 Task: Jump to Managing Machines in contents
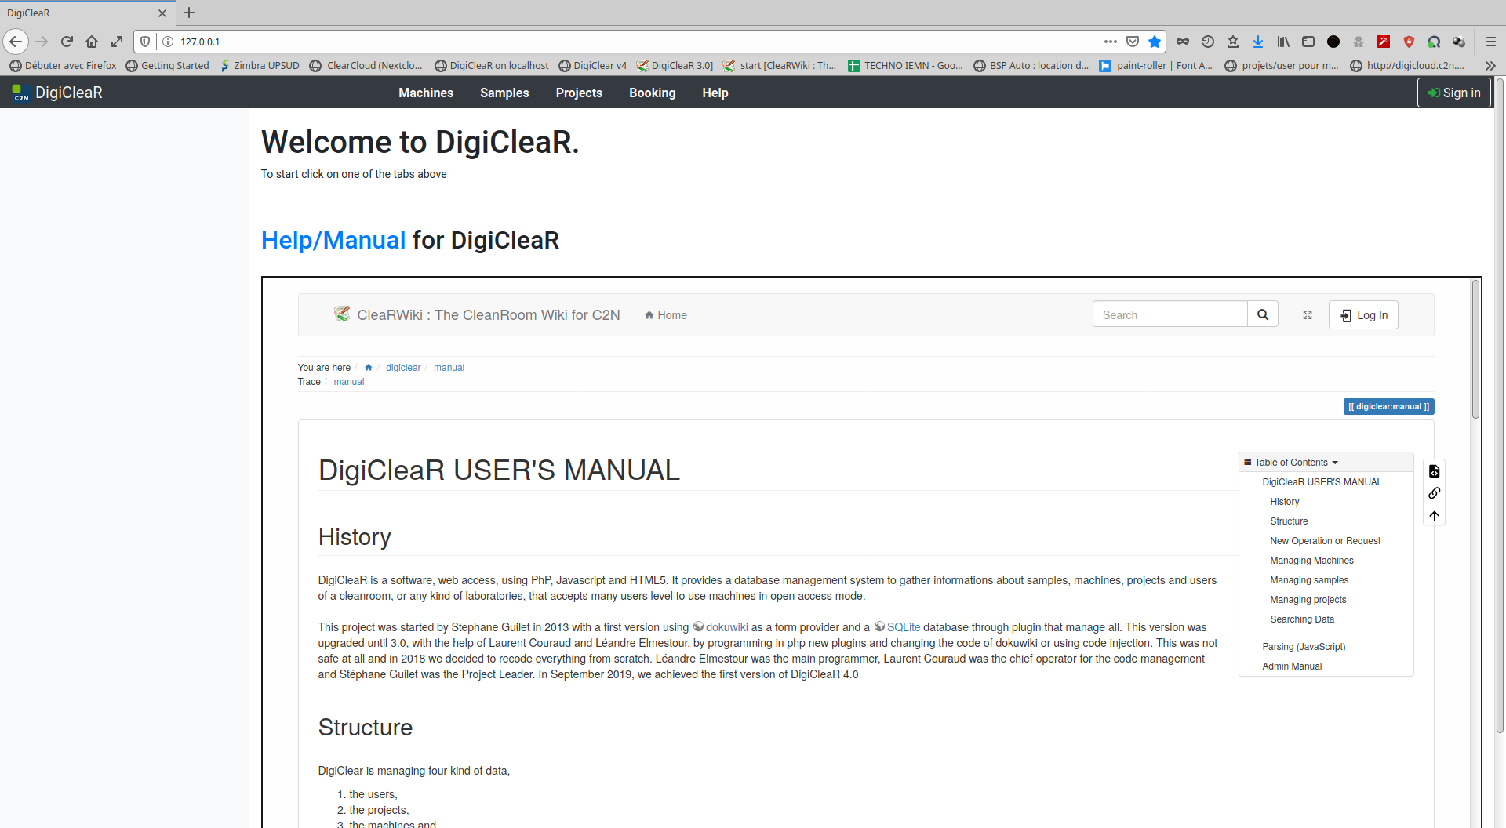click(x=1311, y=561)
